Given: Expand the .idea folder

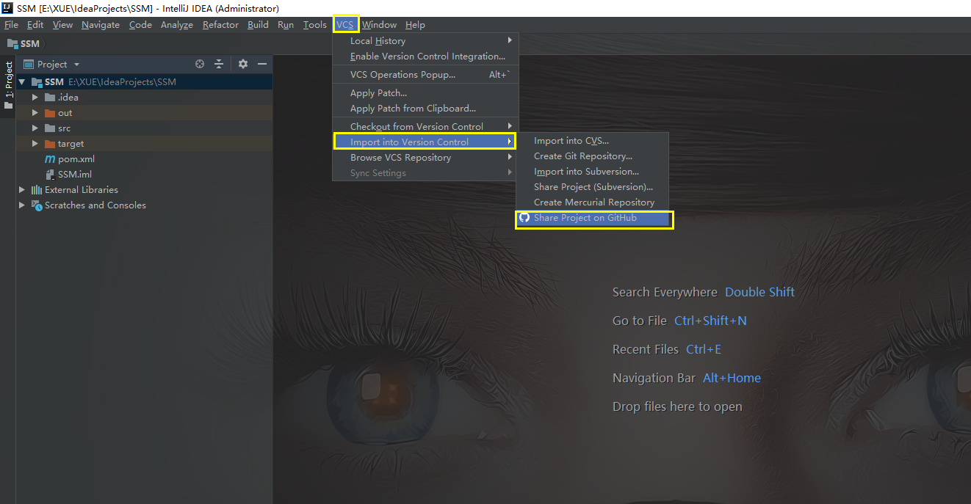Looking at the screenshot, I should pos(35,98).
